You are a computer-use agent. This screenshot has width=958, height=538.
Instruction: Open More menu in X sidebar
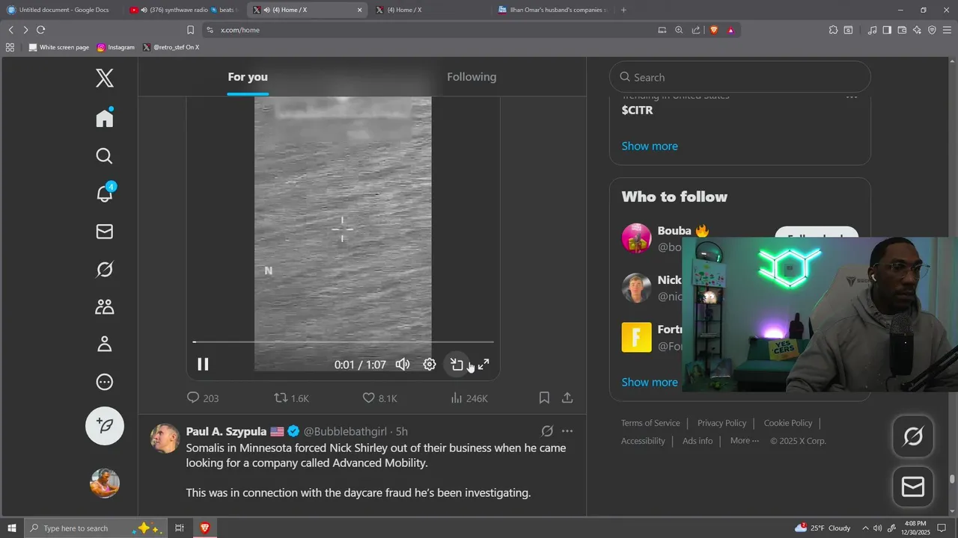tap(105, 383)
